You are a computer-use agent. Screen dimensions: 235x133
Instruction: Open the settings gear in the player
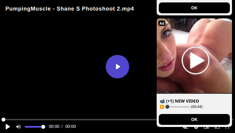pyautogui.click(x=196, y=128)
